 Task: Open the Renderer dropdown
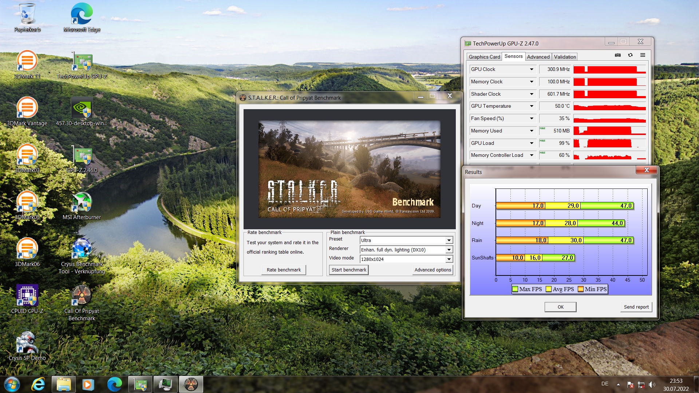pos(449,250)
